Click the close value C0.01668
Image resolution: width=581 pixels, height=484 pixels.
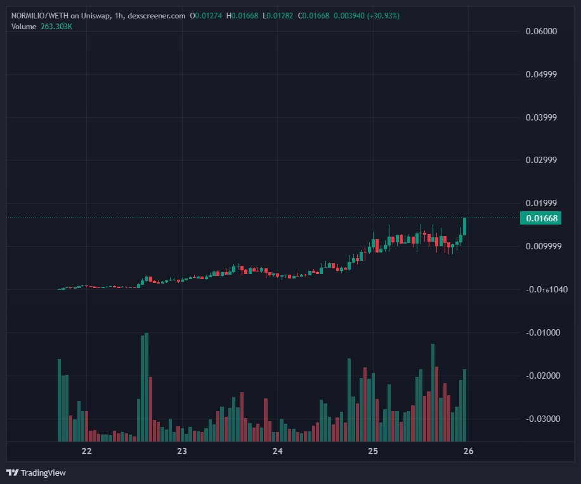pyautogui.click(x=313, y=16)
